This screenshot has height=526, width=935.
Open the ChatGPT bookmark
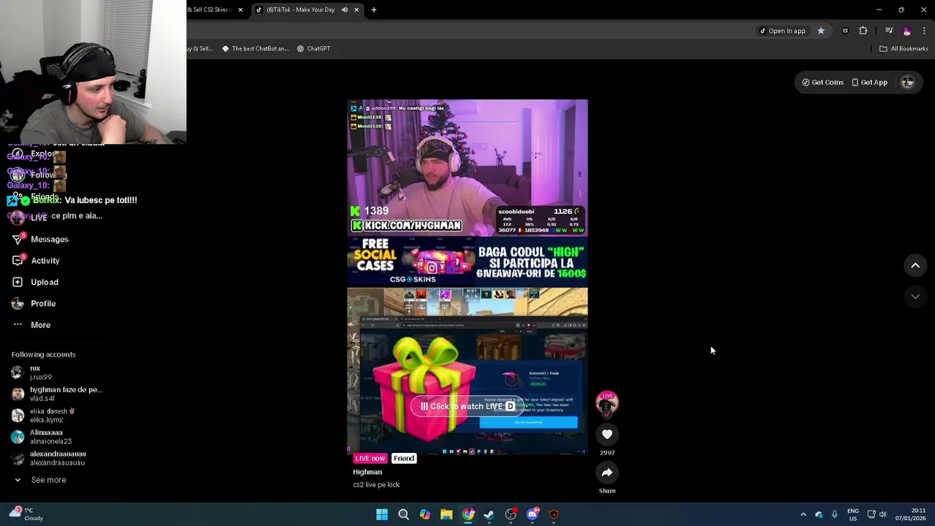[313, 49]
